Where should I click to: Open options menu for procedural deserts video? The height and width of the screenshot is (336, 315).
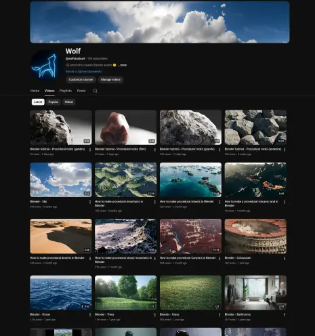coord(90,258)
